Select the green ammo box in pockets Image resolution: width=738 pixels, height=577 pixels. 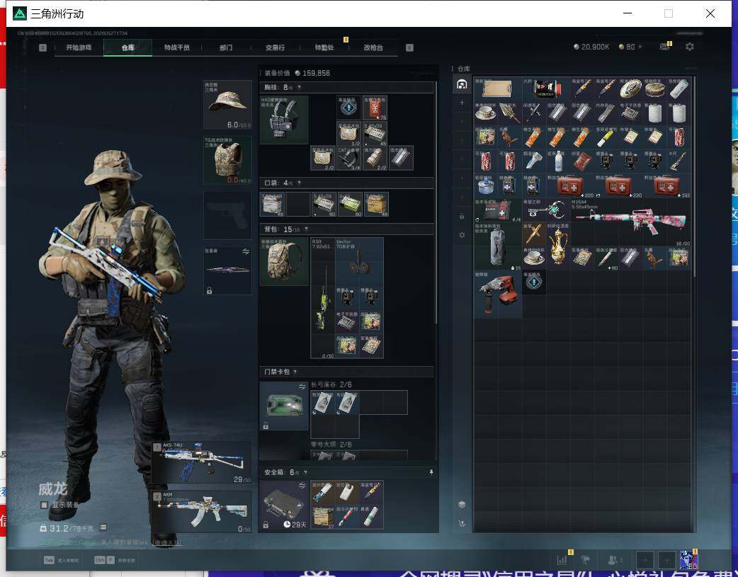pyautogui.click(x=350, y=204)
